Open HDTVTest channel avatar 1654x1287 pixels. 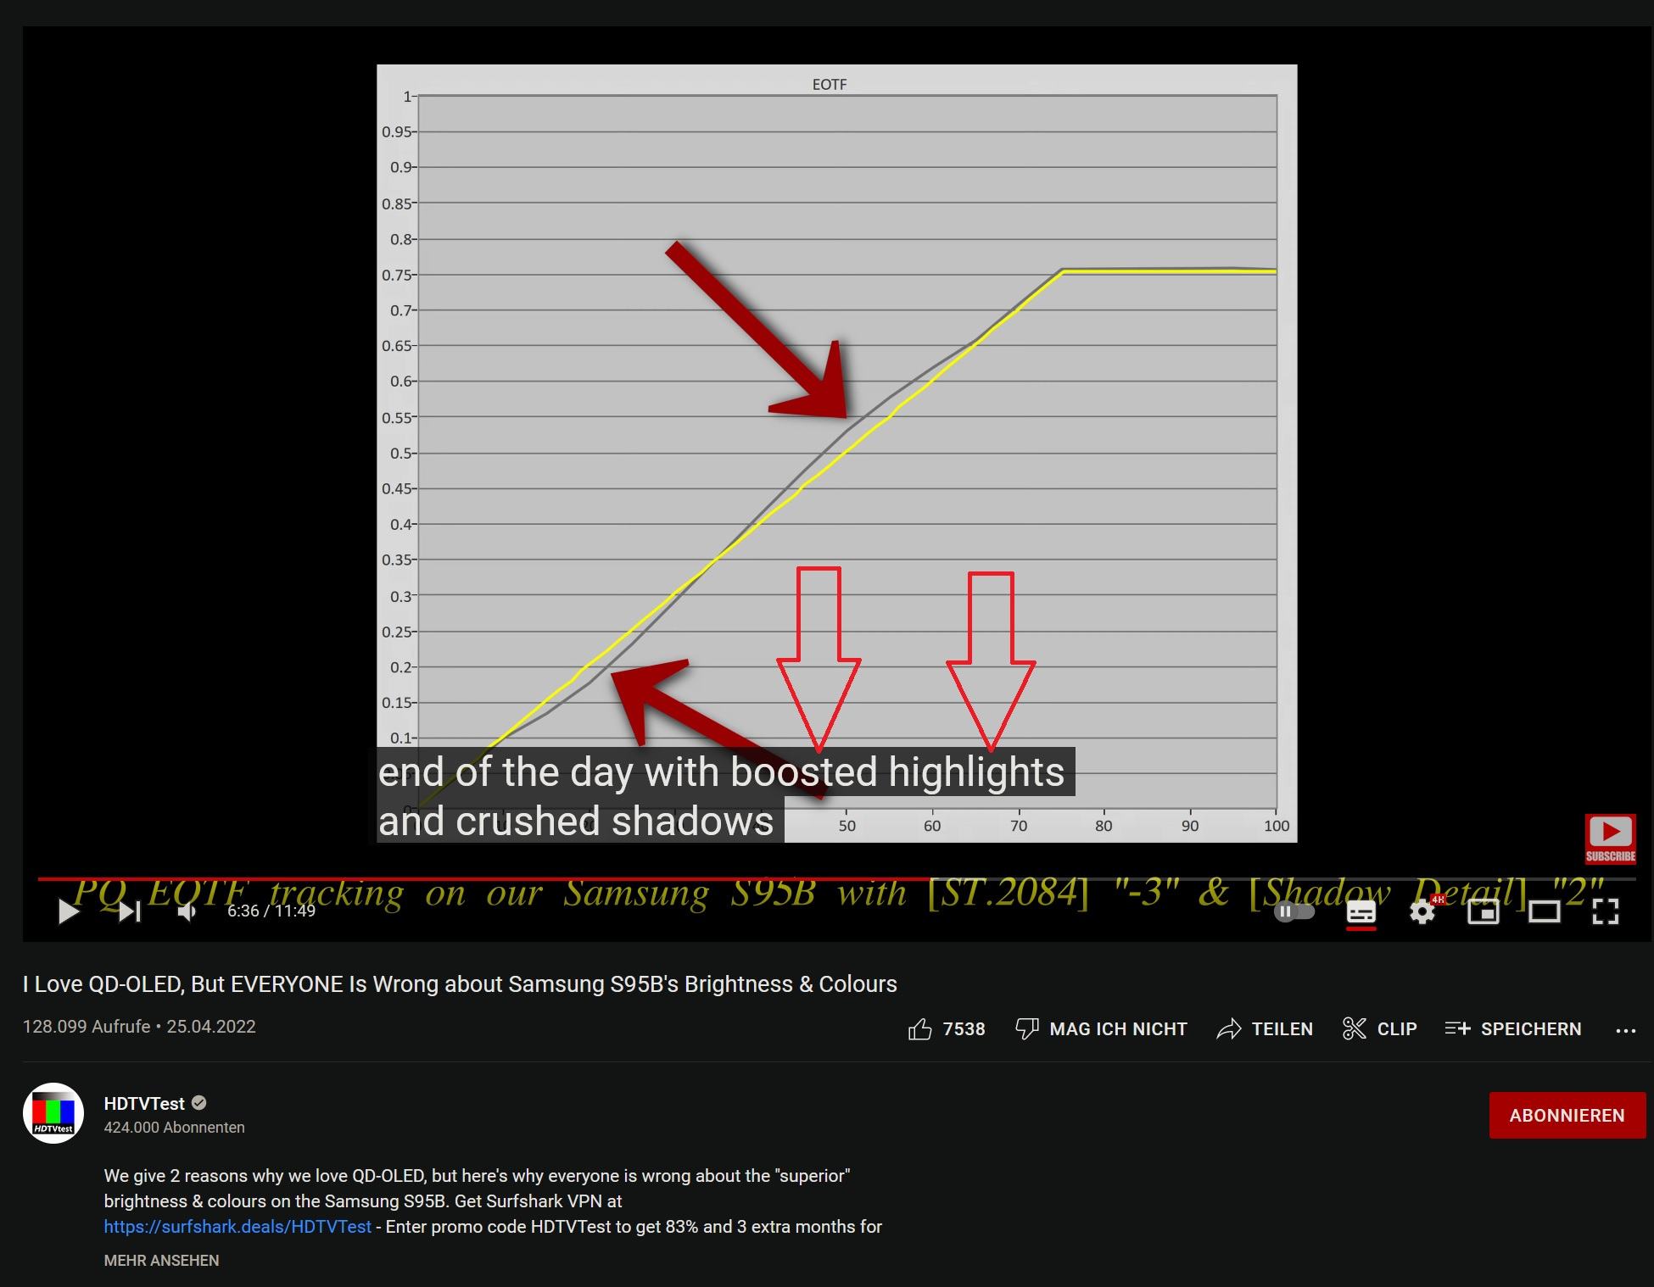coord(53,1113)
